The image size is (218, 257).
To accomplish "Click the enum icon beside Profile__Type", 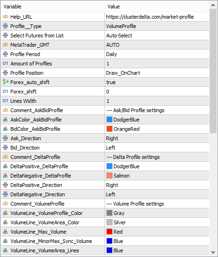I will pos(5,26).
